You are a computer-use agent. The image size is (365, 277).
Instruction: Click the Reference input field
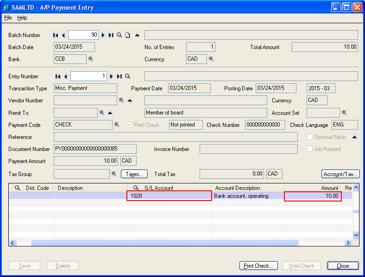(176, 137)
